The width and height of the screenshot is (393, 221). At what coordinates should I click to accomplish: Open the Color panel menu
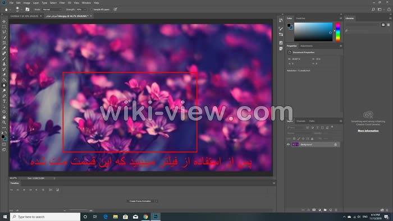341,19
